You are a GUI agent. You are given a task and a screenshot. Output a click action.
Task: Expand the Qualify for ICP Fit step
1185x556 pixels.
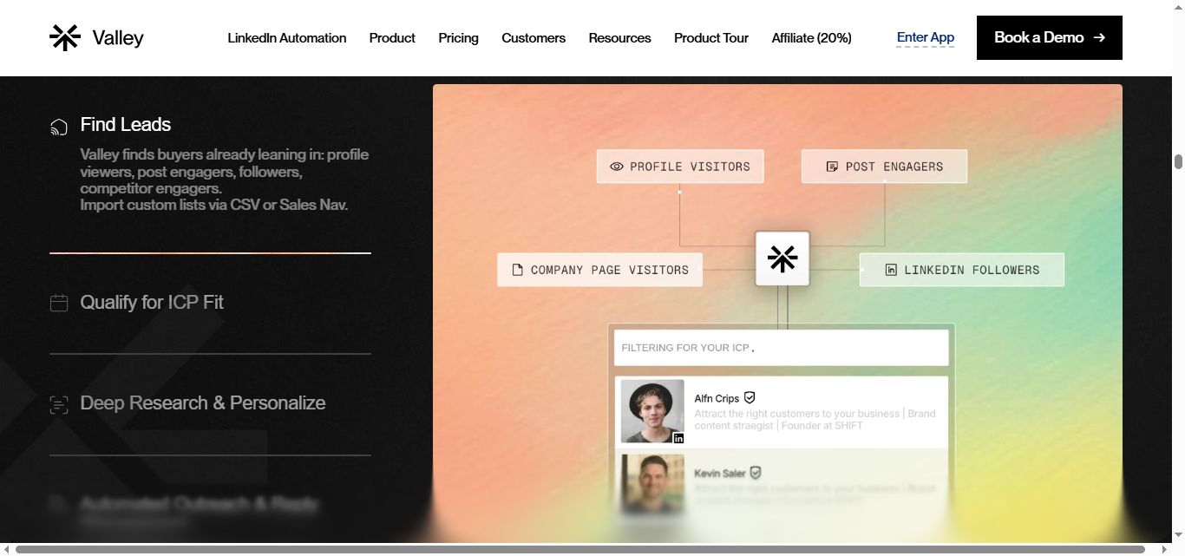tap(152, 303)
